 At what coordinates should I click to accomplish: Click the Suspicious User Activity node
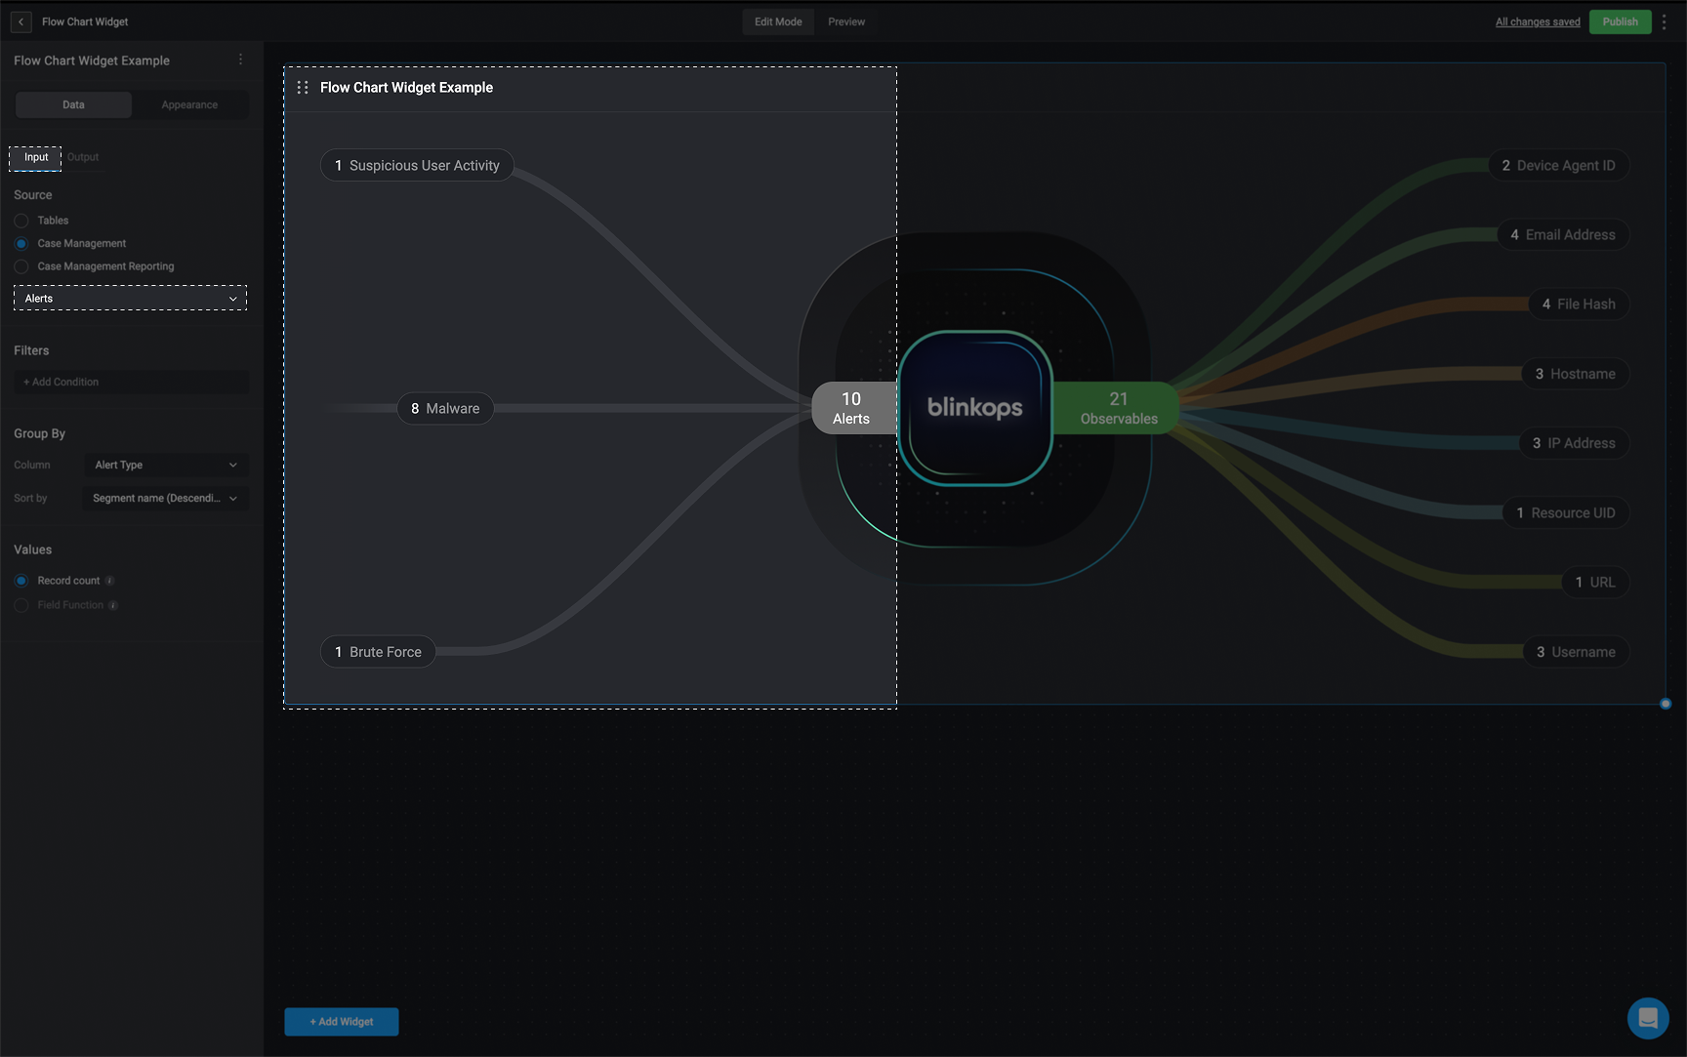click(x=417, y=165)
